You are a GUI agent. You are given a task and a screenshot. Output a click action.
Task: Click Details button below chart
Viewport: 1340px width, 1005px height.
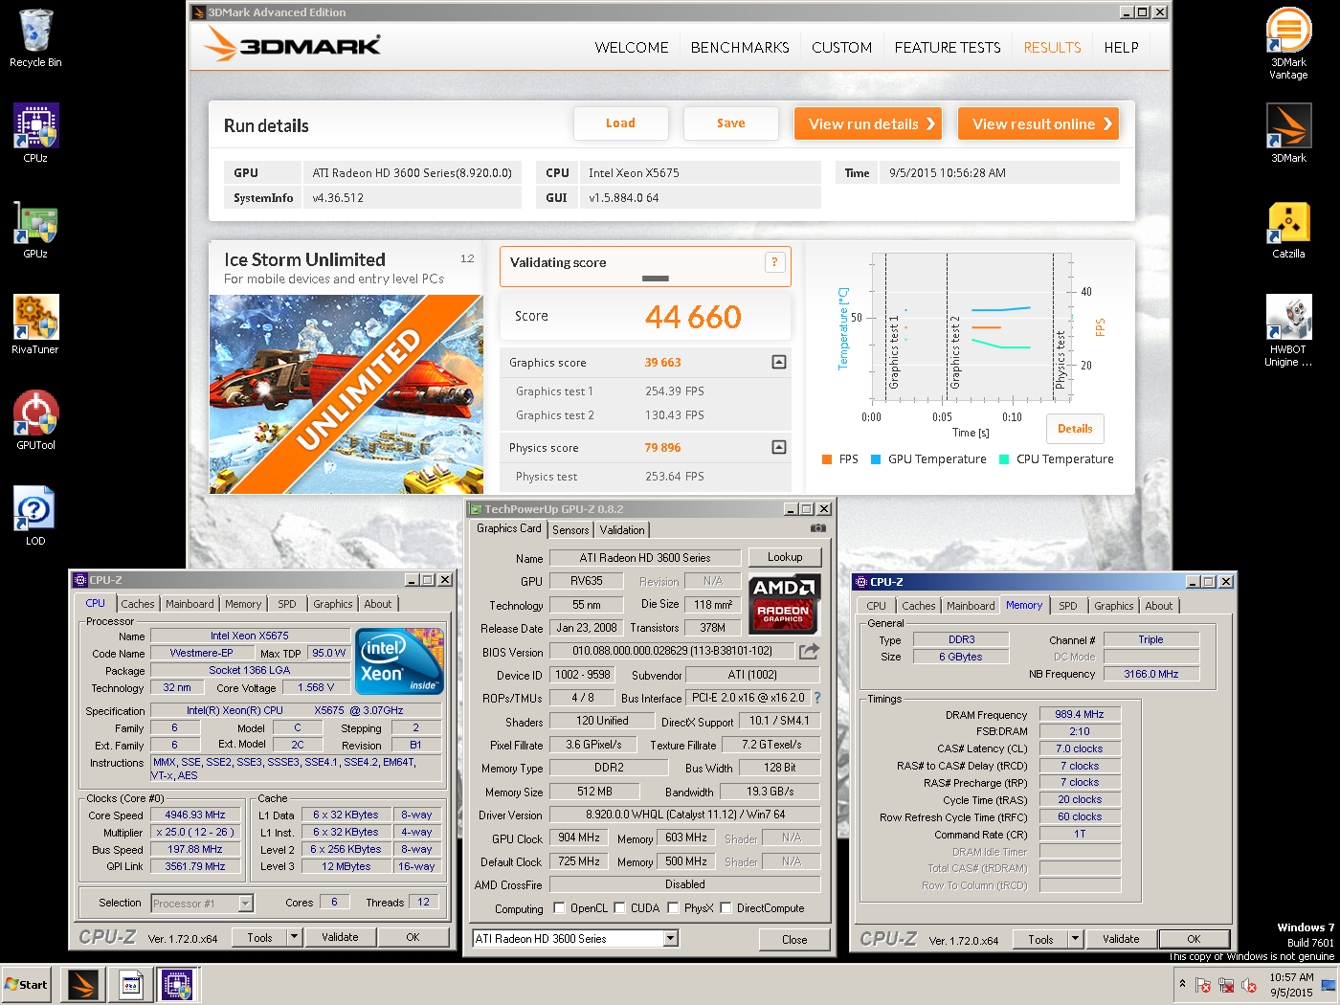pos(1075,429)
